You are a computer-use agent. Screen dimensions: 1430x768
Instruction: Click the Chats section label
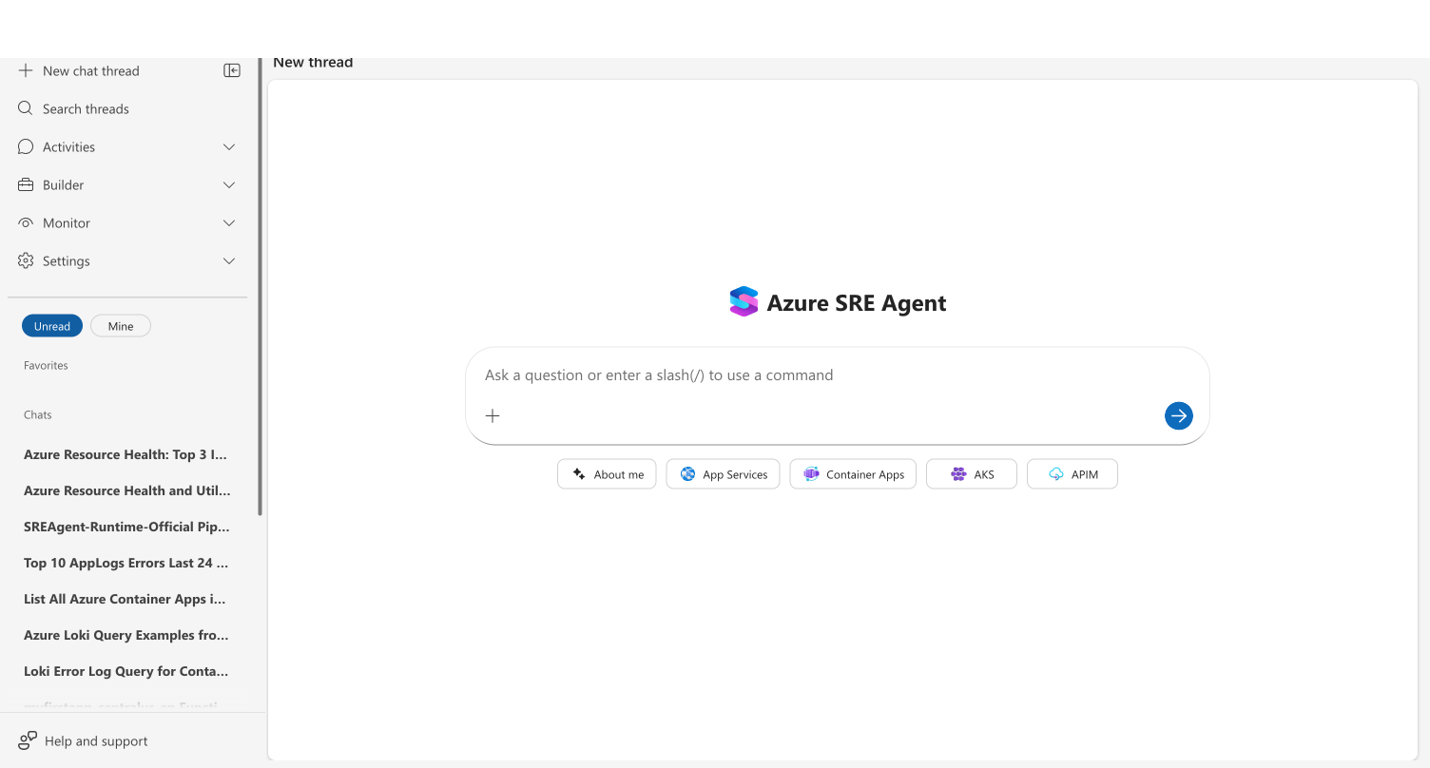click(x=38, y=414)
